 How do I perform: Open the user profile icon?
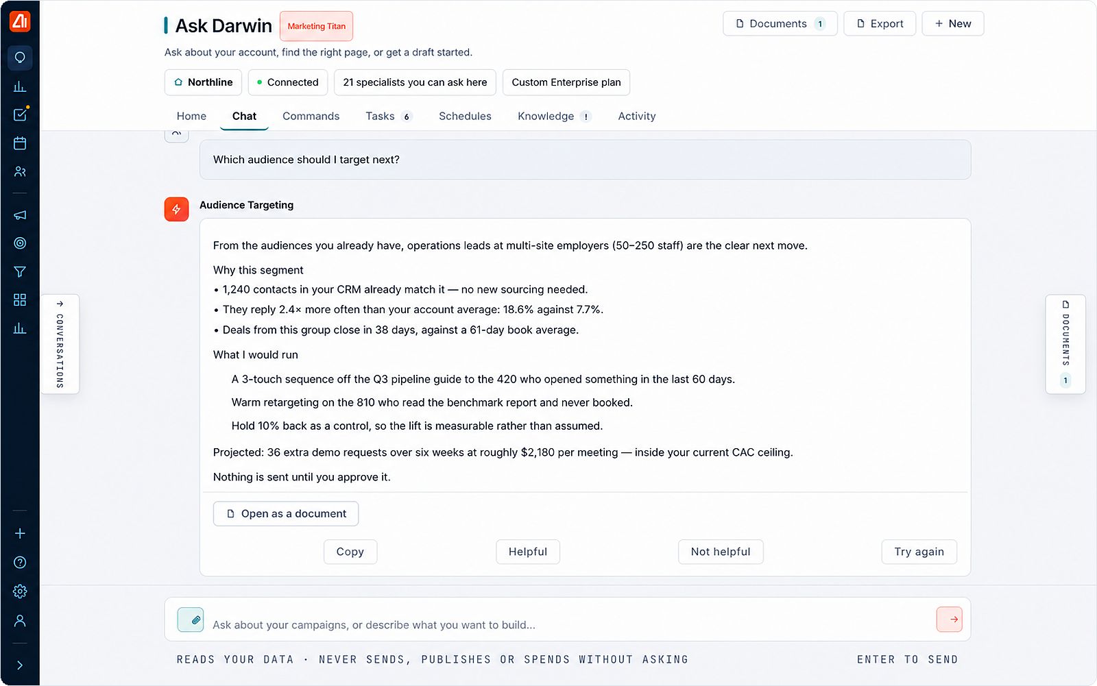(x=20, y=621)
